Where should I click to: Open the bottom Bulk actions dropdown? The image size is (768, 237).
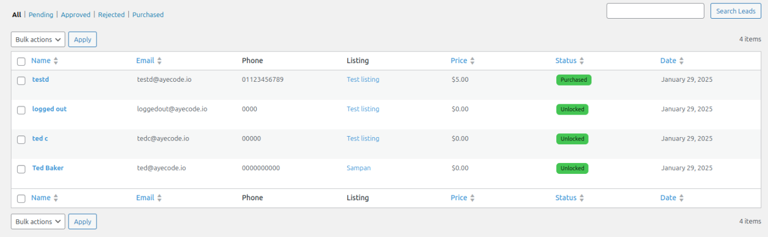(x=38, y=222)
